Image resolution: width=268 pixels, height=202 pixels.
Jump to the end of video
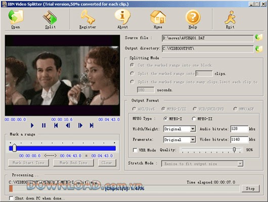click(x=92, y=126)
